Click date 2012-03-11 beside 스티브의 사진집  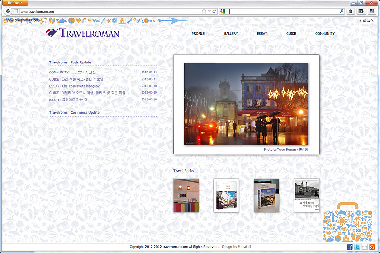tap(149, 72)
